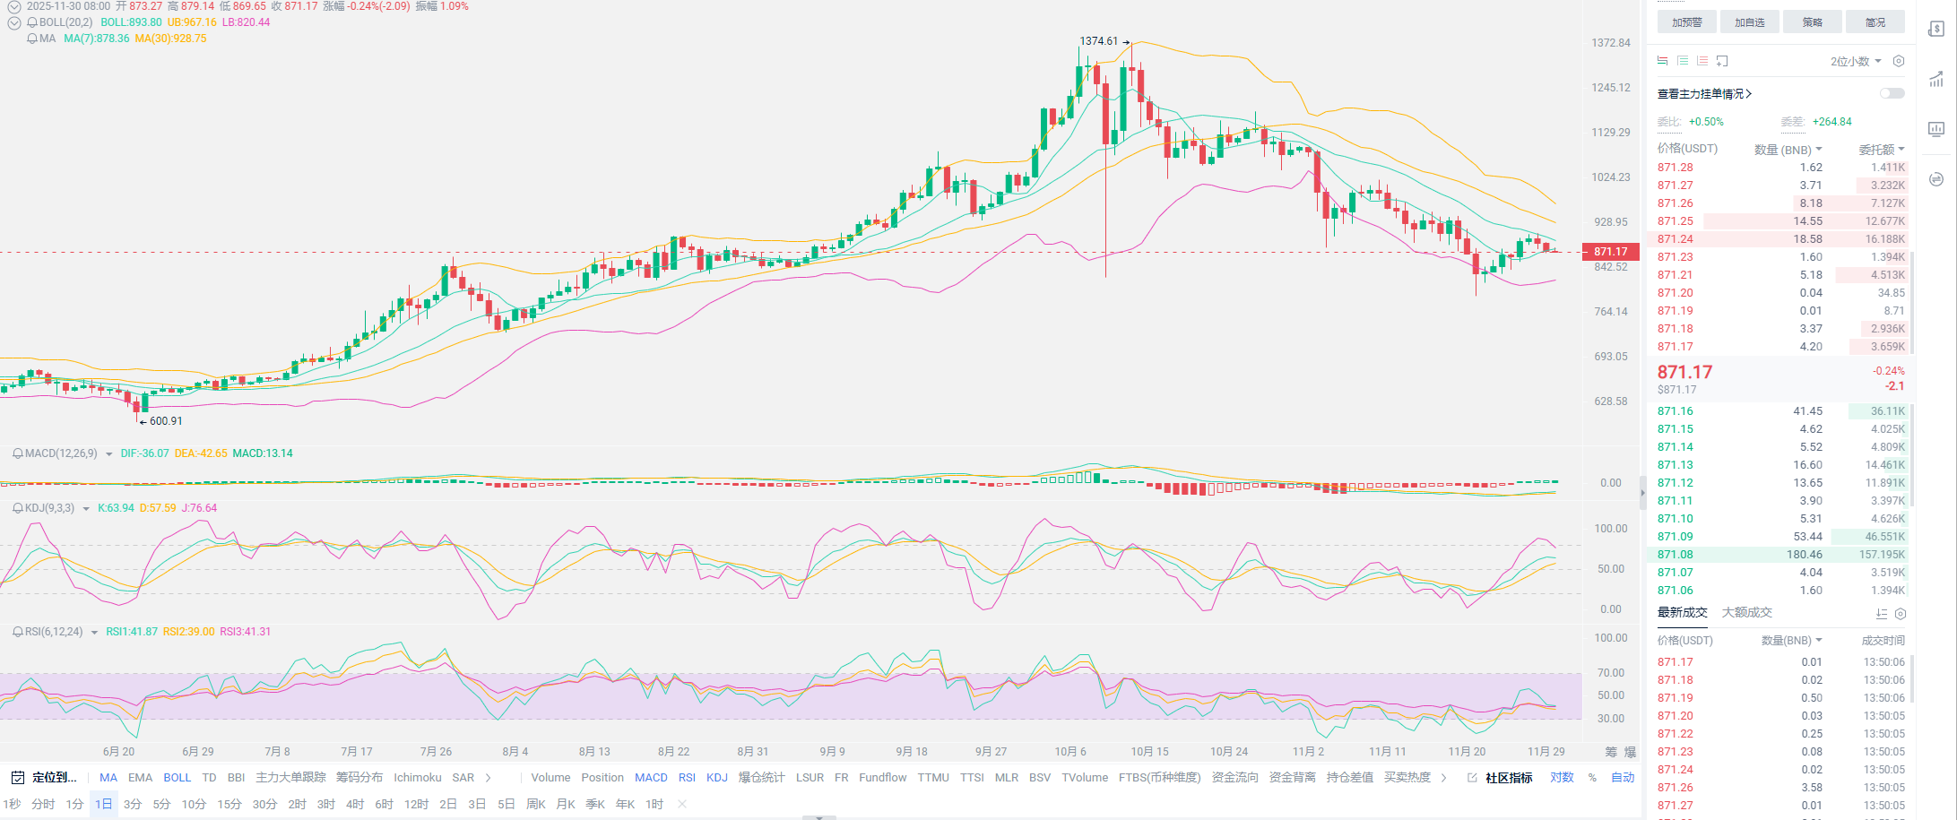Click the 加预警 button
This screenshot has height=820, width=1957.
(1686, 22)
